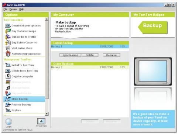Image resolution: width=178 pixels, height=134 pixels.
Task: Select the Backup 2 row name
Action: pyautogui.click(x=57, y=67)
